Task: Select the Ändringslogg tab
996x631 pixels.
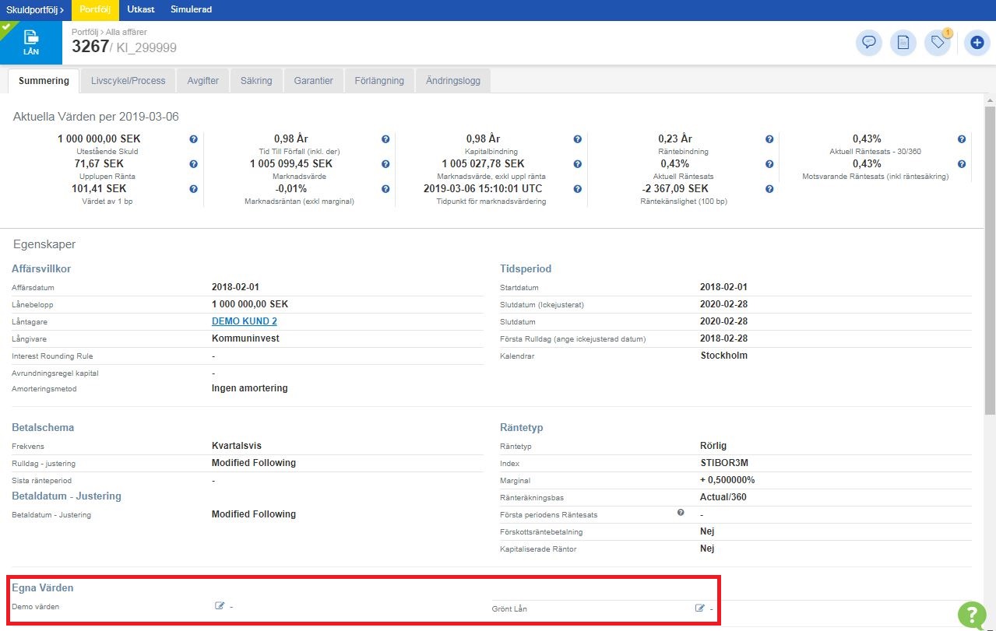Action: tap(452, 80)
